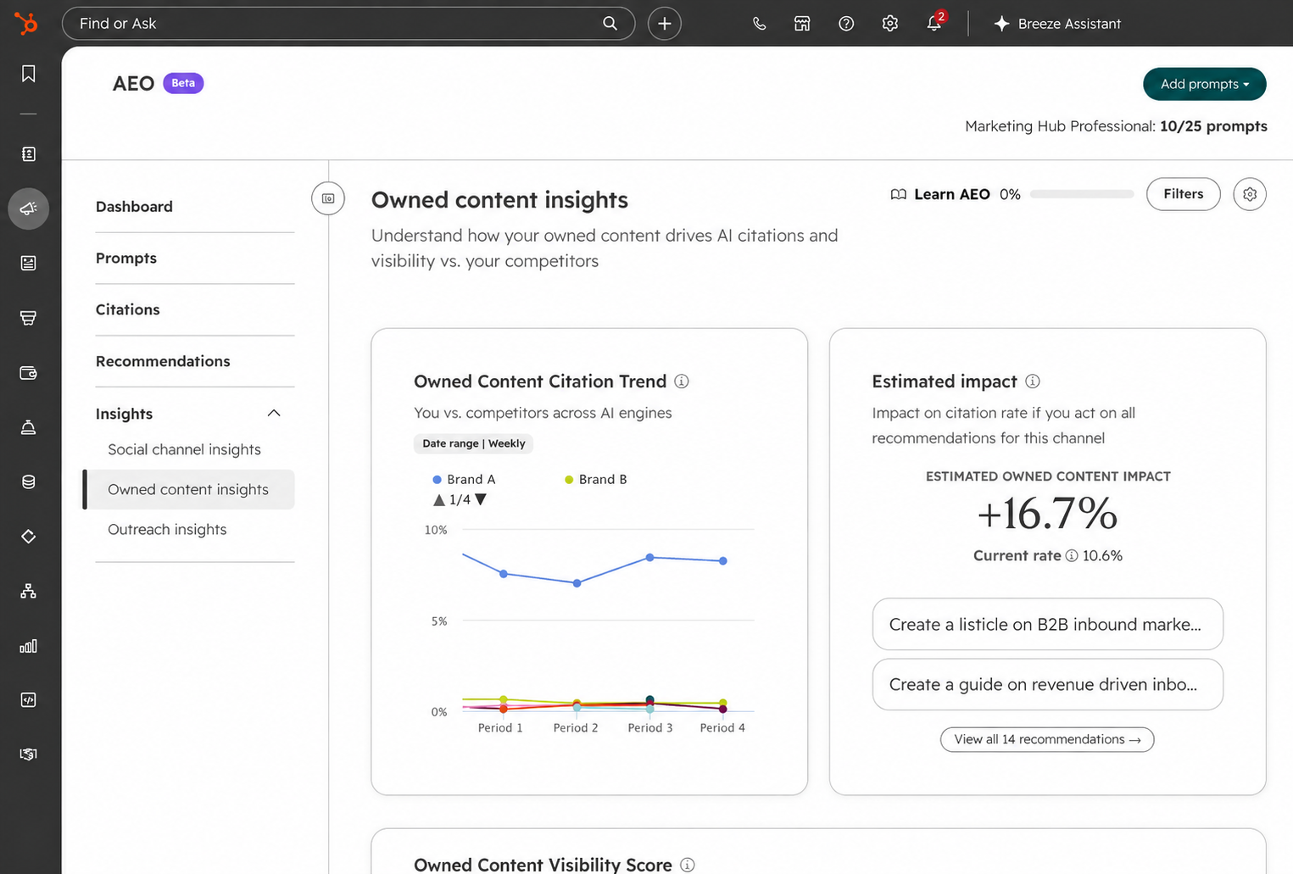The height and width of the screenshot is (874, 1293).
Task: View all 14 recommendations
Action: coord(1047,739)
